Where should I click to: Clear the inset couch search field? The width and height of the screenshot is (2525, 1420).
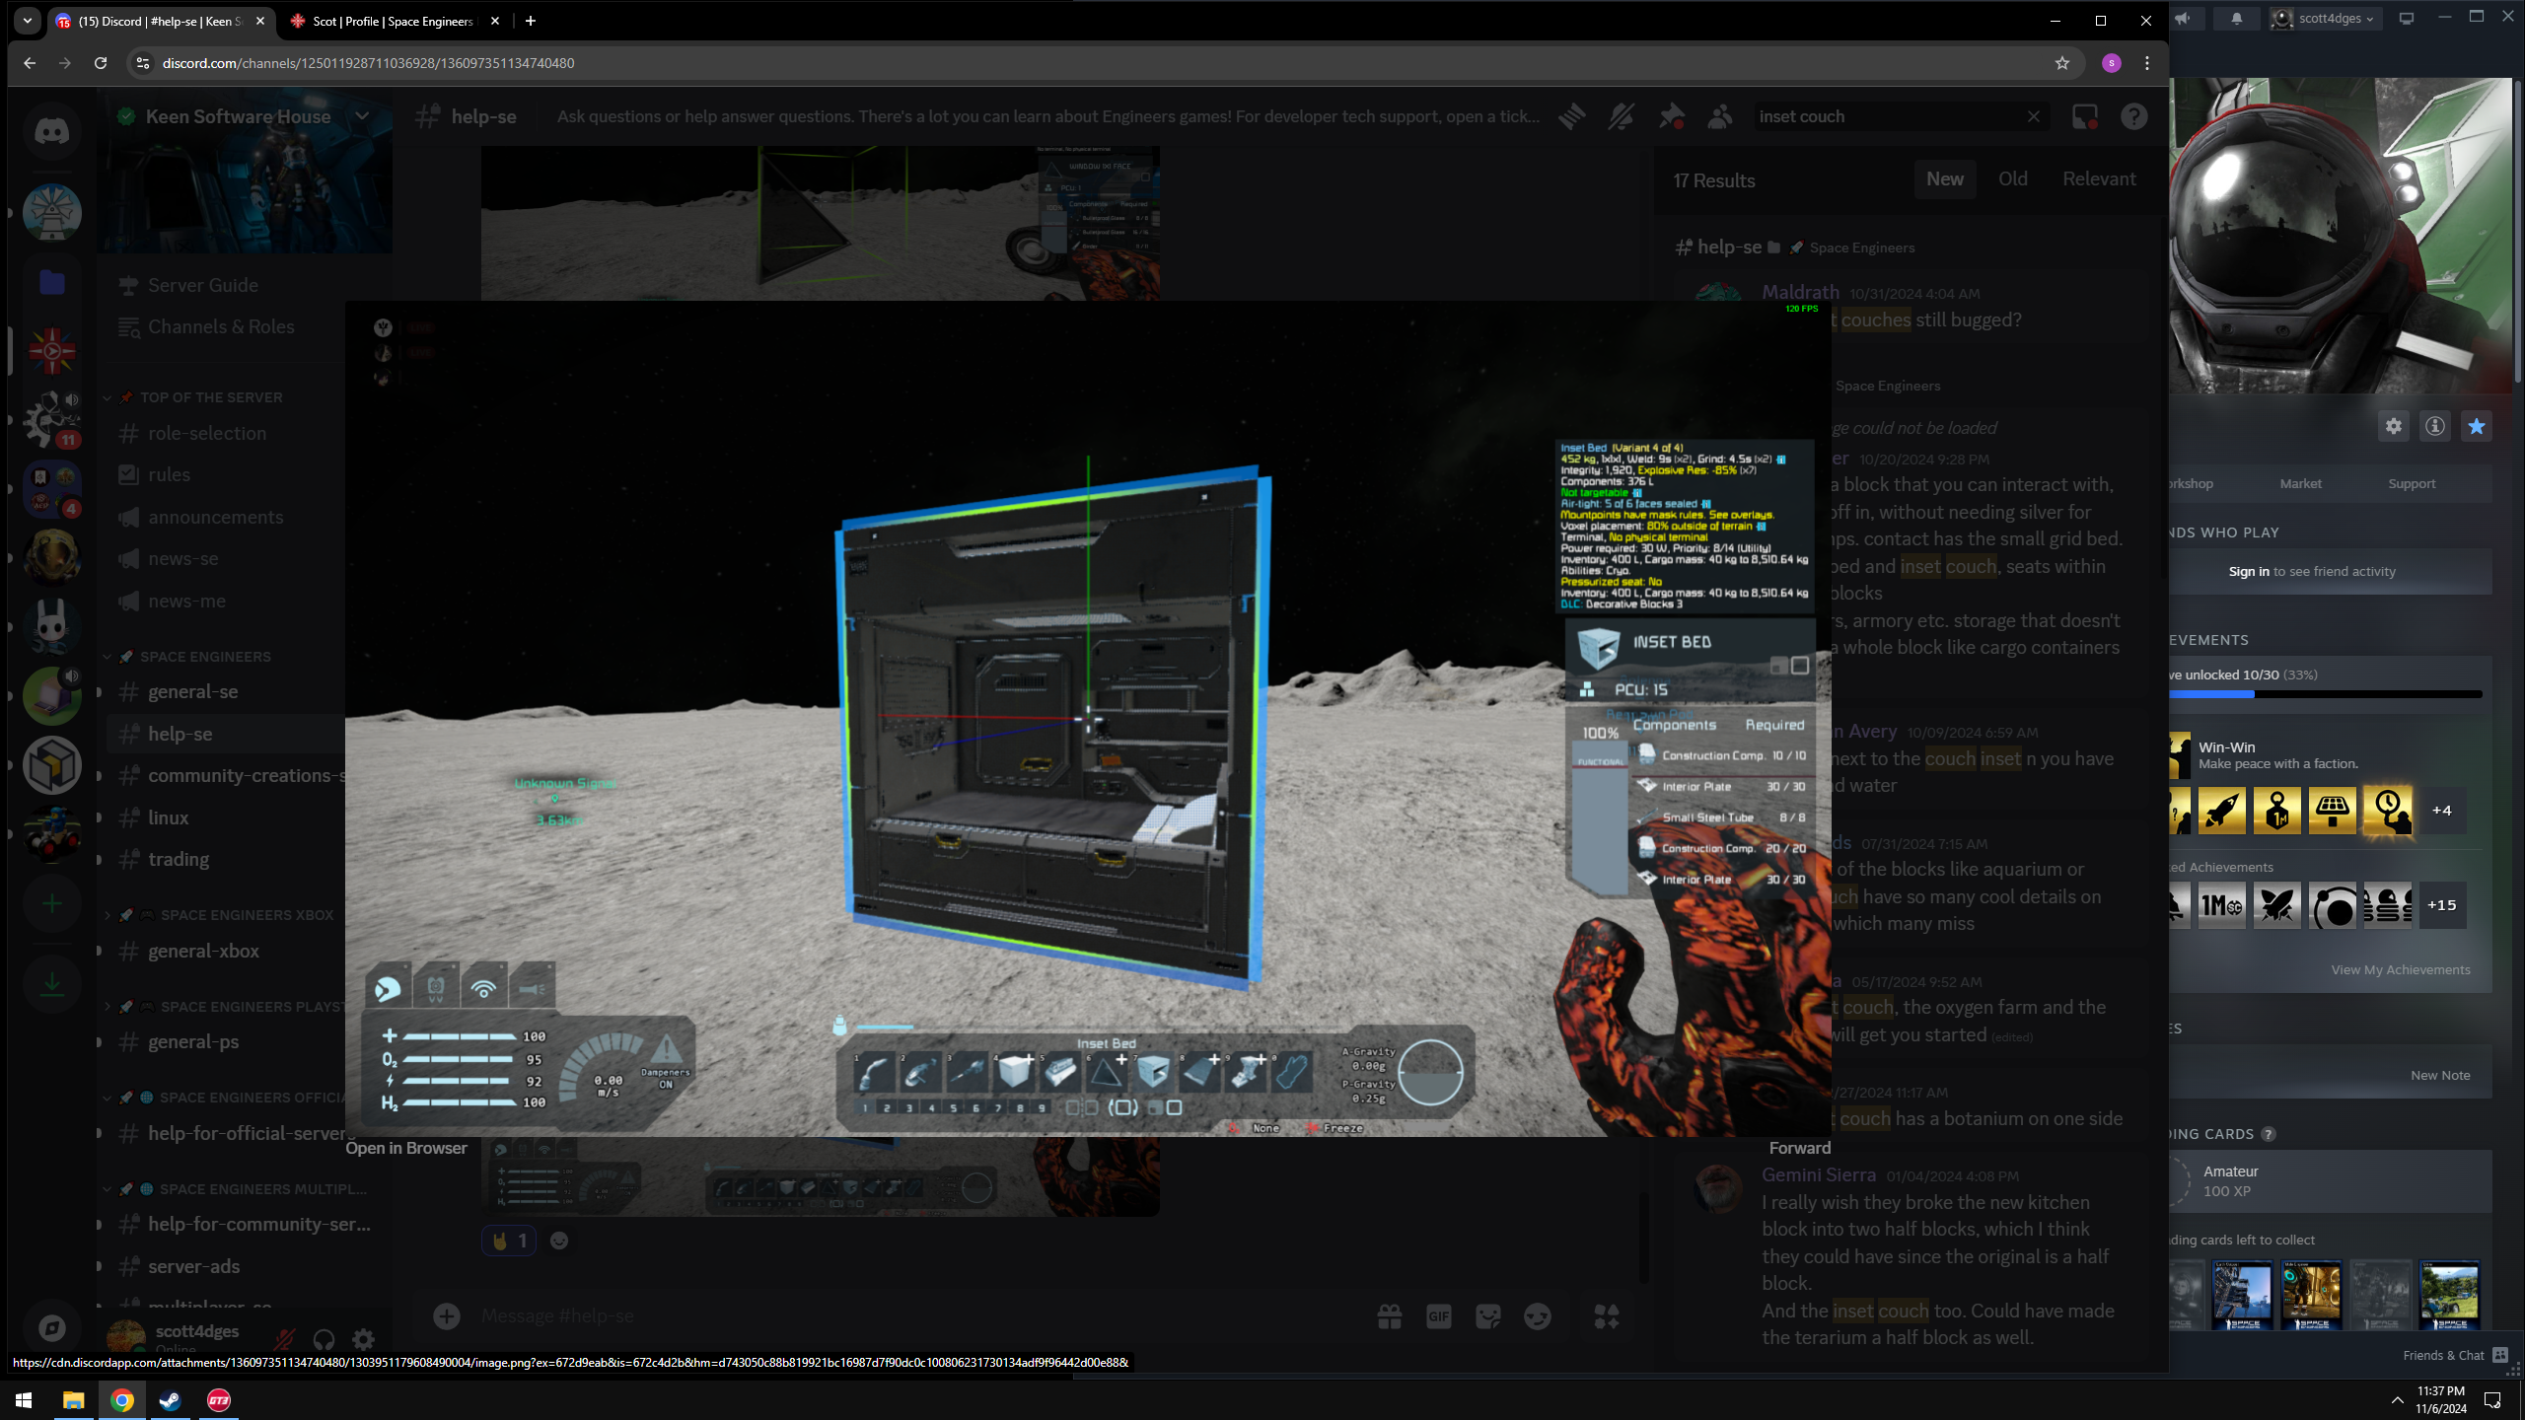pyautogui.click(x=2033, y=116)
